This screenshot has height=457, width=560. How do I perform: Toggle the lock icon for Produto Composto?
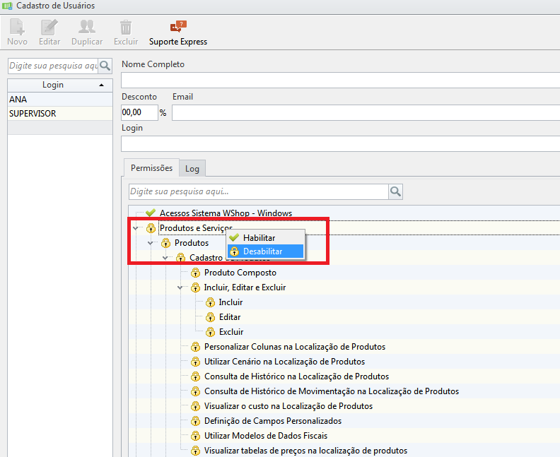point(195,273)
